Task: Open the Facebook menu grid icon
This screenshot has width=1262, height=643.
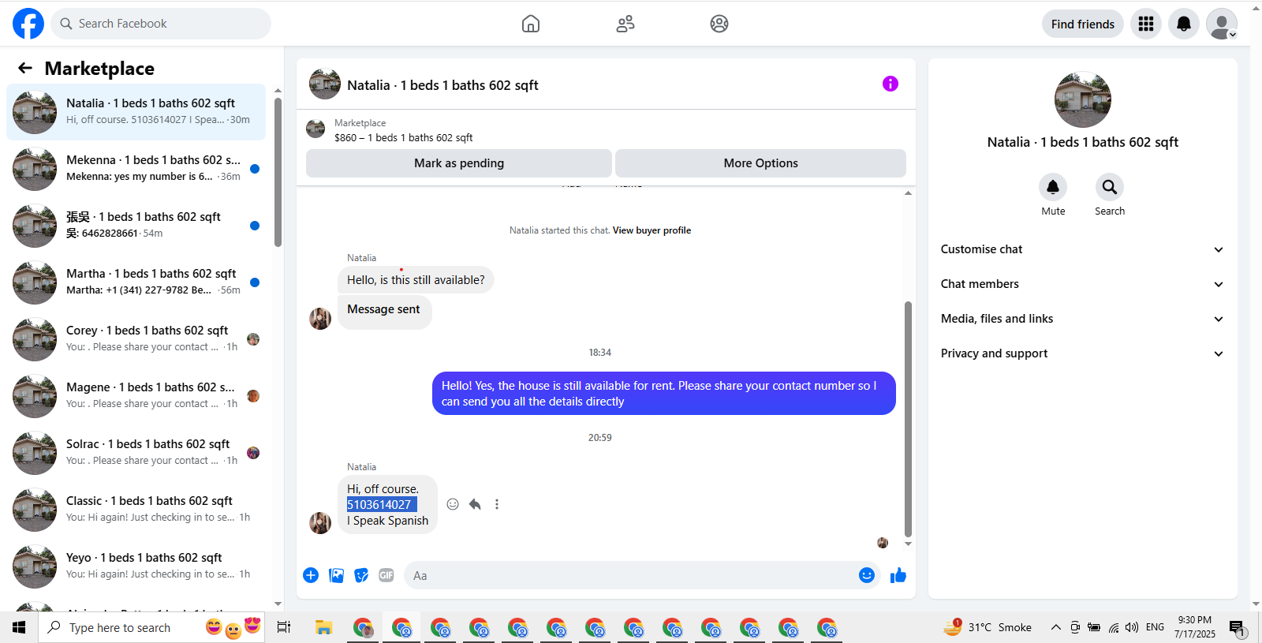Action: (x=1146, y=24)
